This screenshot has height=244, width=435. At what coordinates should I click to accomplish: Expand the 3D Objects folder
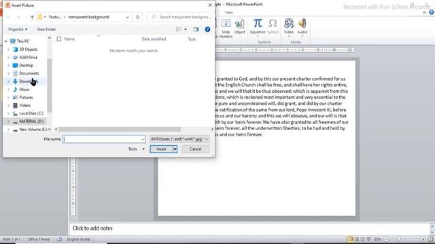point(8,49)
